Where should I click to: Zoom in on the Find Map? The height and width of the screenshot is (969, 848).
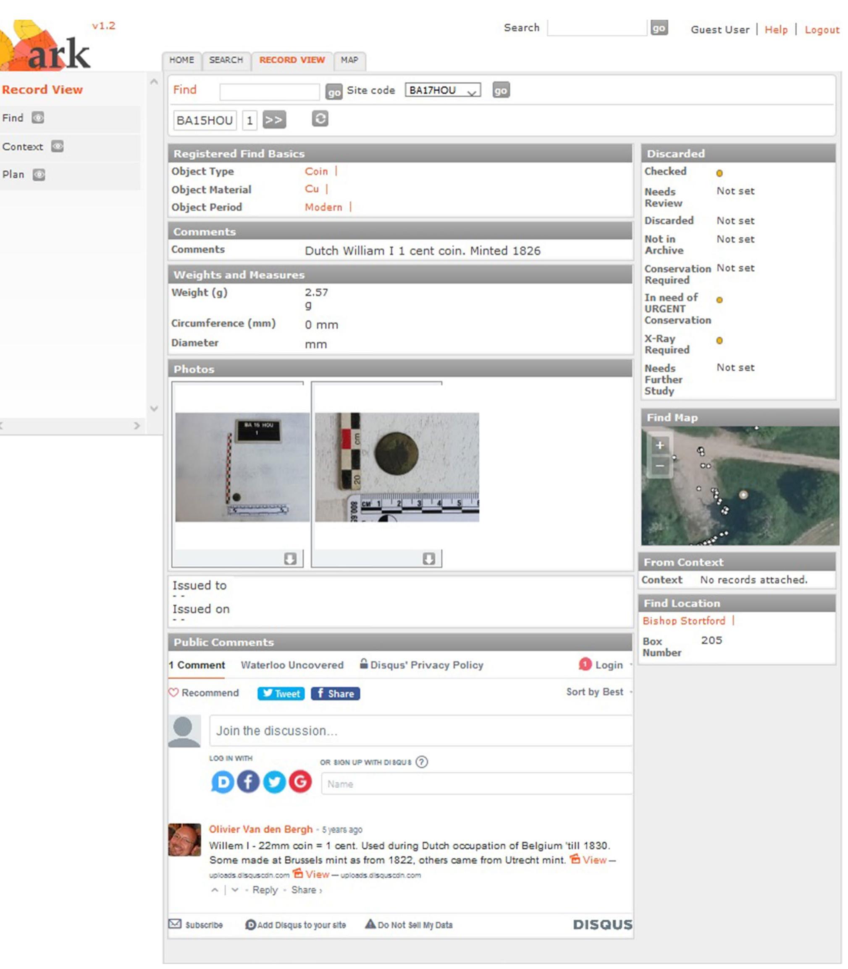tap(660, 445)
